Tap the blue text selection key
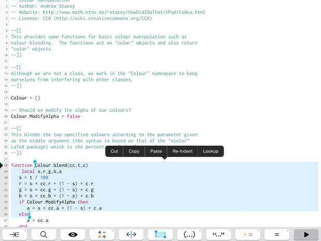This screenshot has height=241, width=321. [160, 234]
